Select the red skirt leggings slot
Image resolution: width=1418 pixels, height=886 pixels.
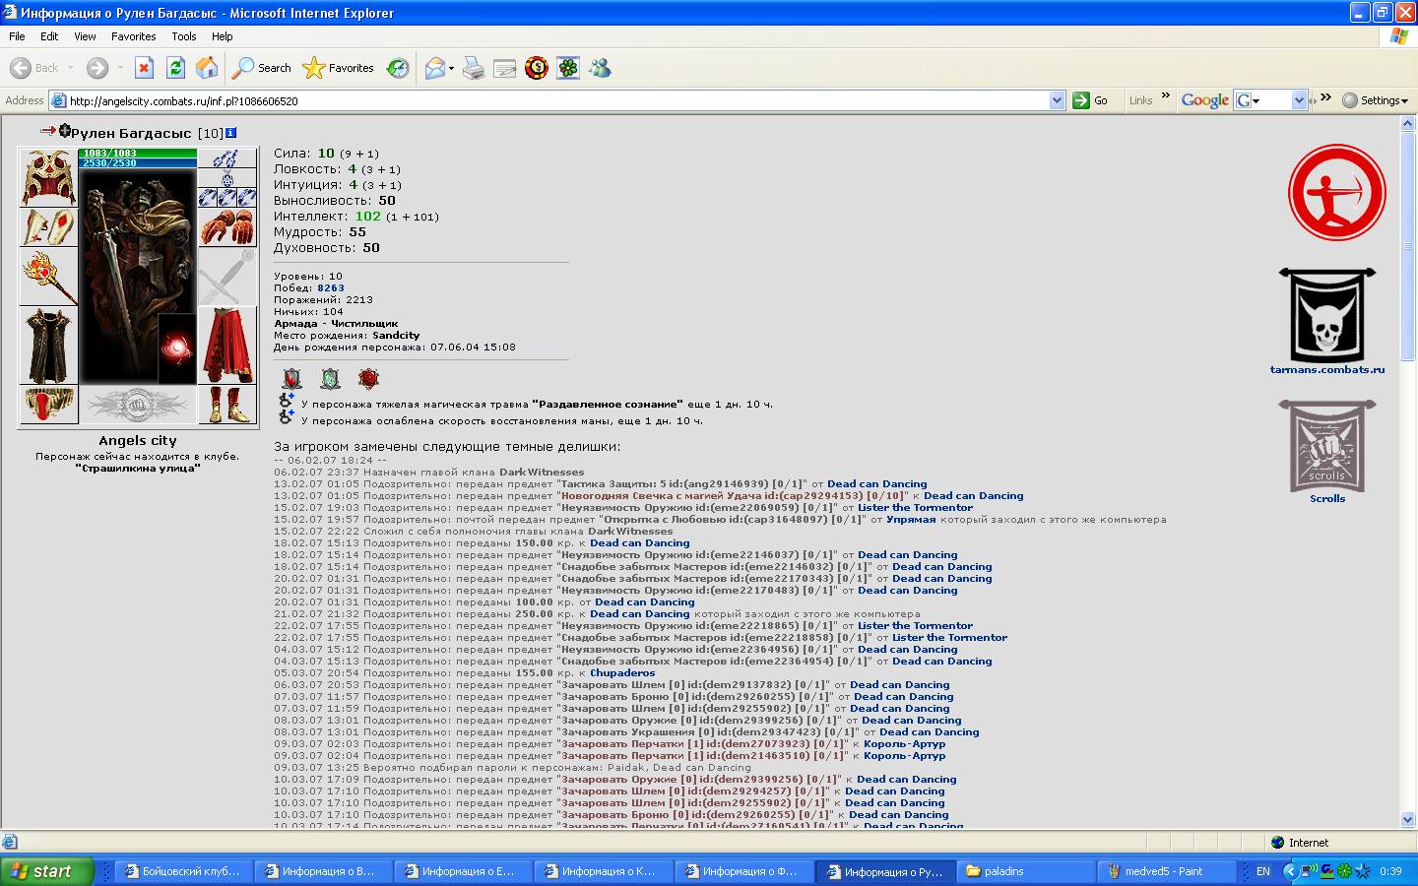tap(227, 346)
